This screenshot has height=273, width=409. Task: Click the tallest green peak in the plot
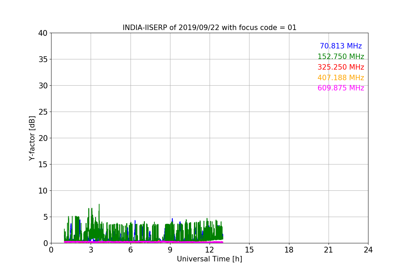click(99, 205)
